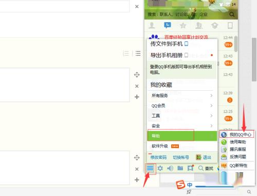The height and width of the screenshot is (196, 257).
Task: Click the Sogou input method S logo
Action: (x=180, y=185)
